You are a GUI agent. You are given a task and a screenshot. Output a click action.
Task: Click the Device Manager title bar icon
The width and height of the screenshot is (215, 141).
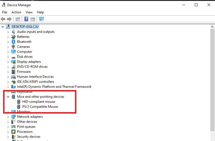tap(4, 5)
